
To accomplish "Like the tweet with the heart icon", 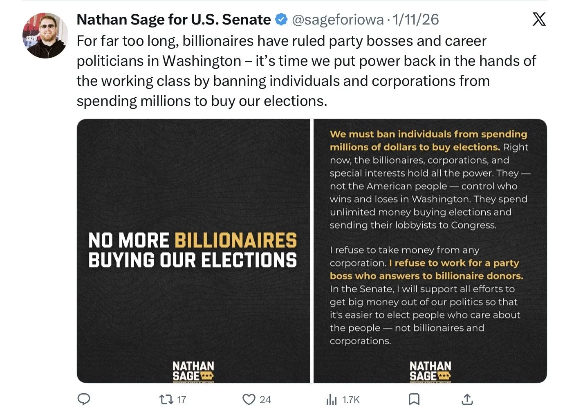I will point(249,399).
